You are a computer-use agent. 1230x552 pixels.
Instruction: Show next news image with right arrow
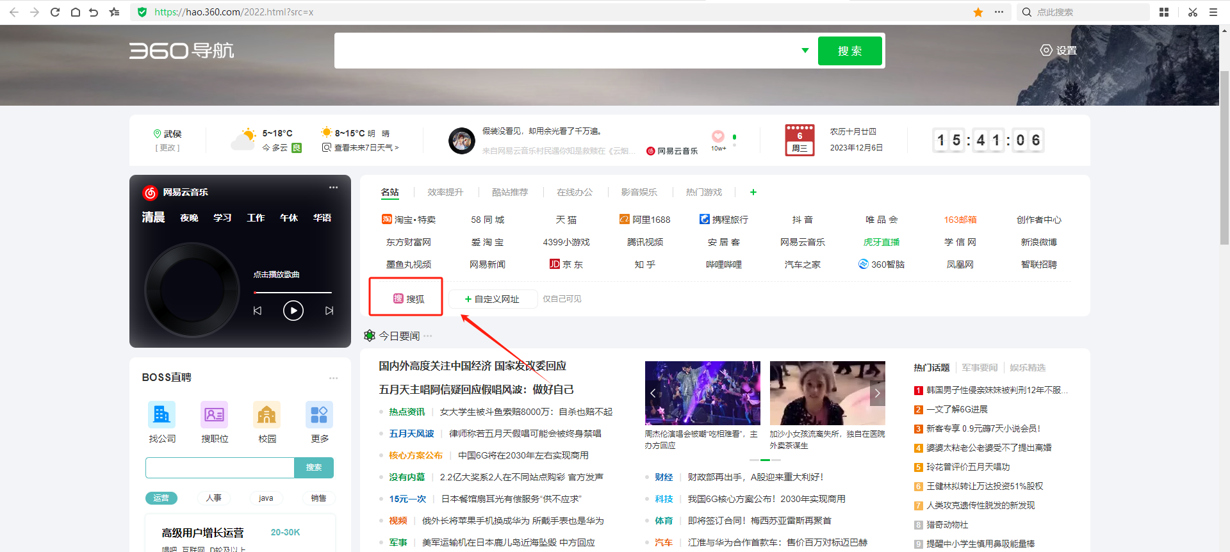point(878,393)
